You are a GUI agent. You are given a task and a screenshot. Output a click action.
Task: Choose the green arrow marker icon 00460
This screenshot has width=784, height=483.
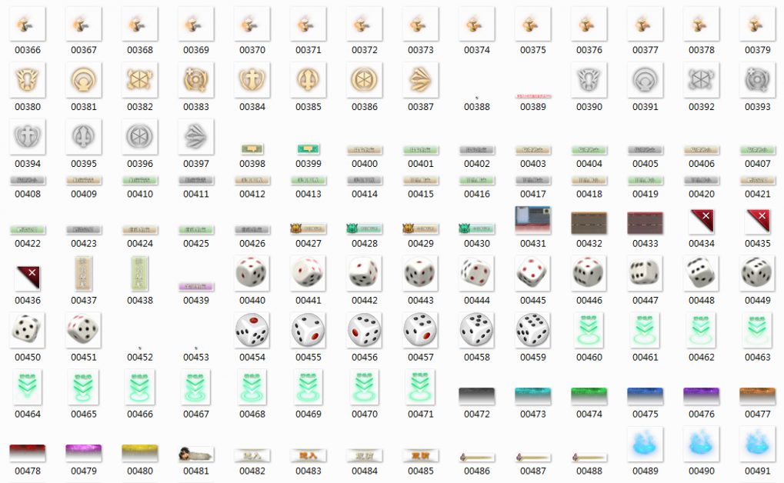click(589, 329)
